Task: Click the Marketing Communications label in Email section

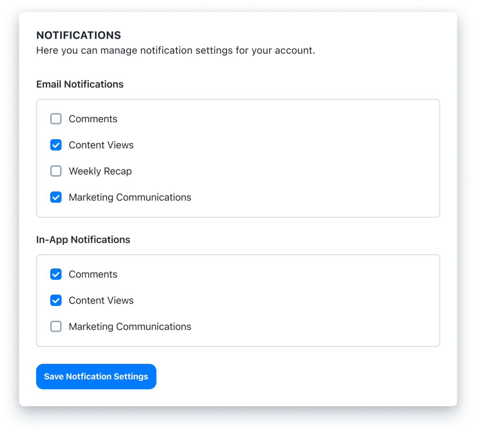Action: click(x=130, y=197)
